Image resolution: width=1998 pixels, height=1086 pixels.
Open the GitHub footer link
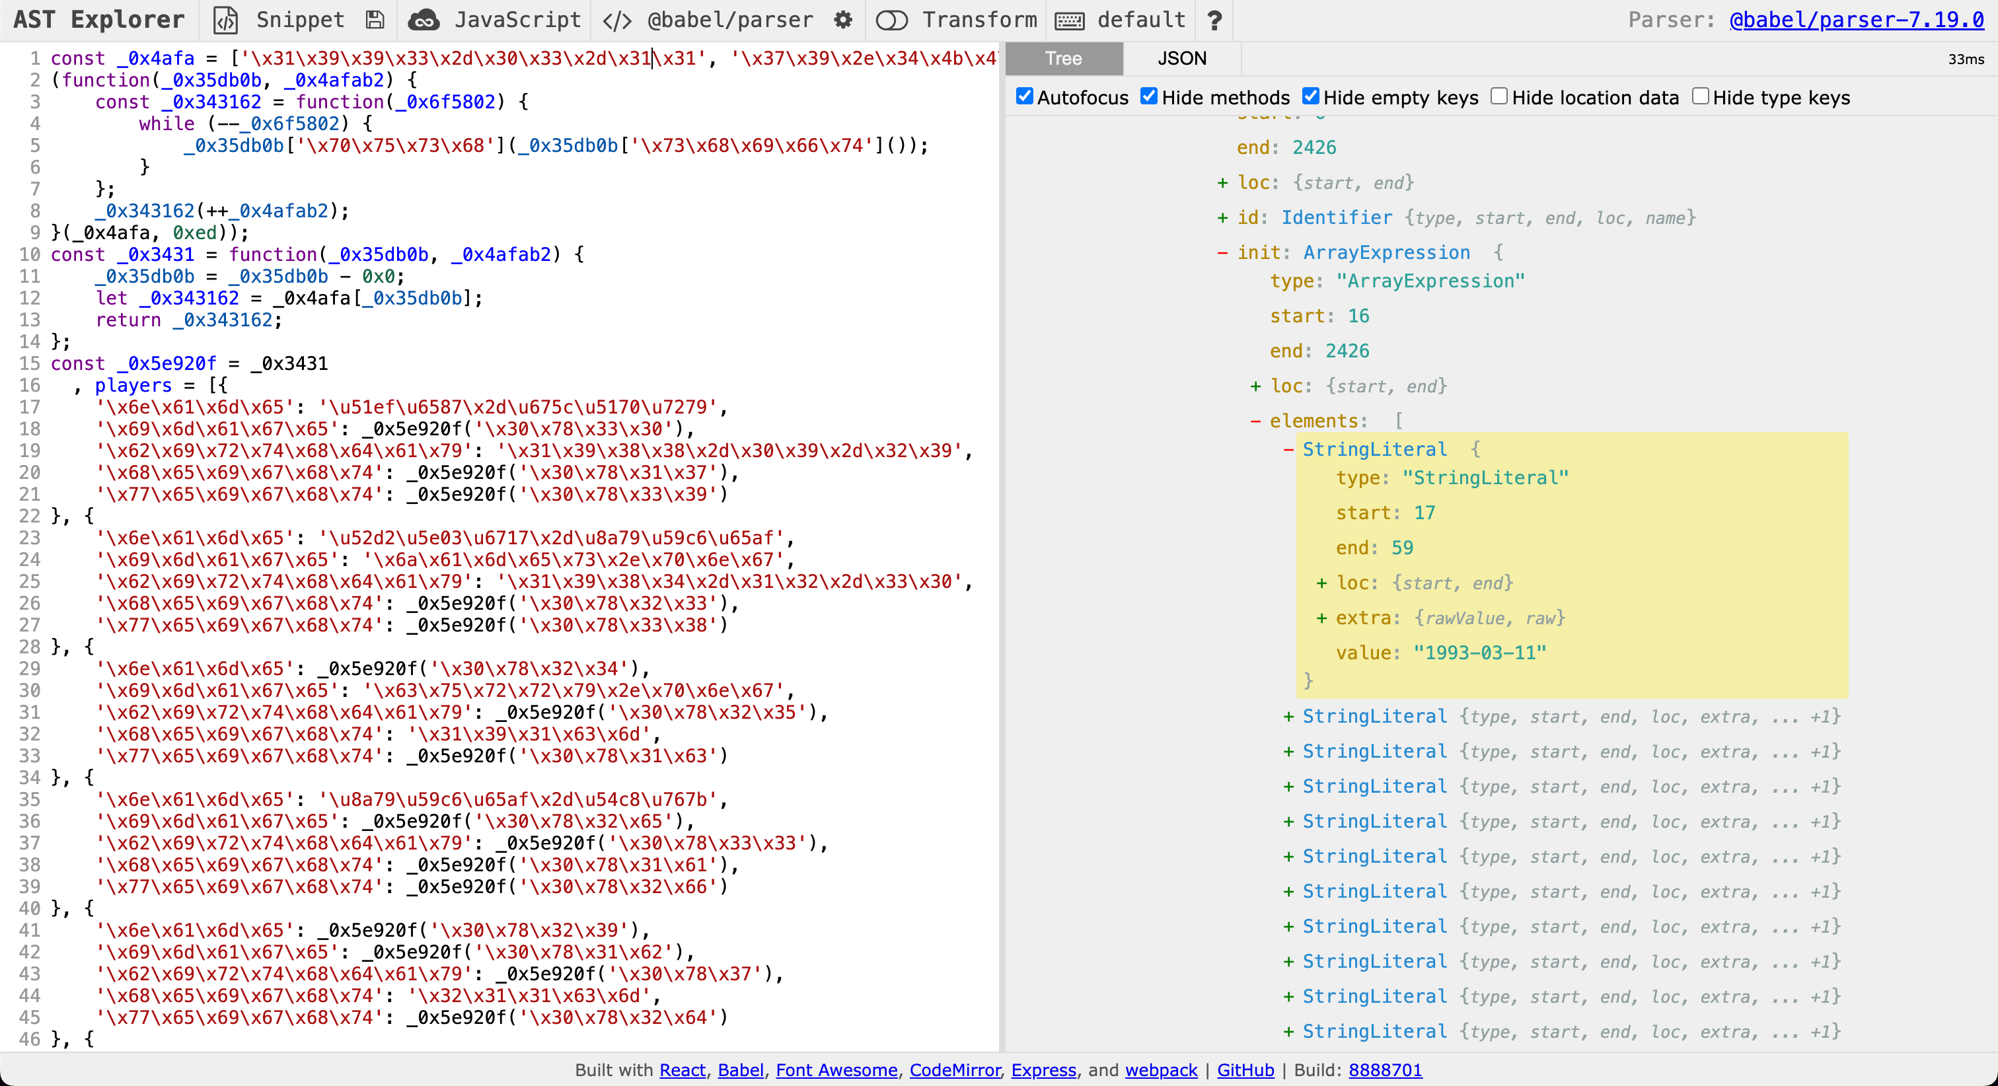pyautogui.click(x=1245, y=1069)
